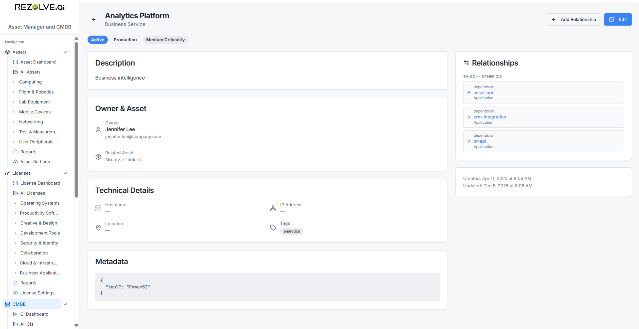Expand the Creative & Design category
The image size is (639, 329).
click(15, 223)
